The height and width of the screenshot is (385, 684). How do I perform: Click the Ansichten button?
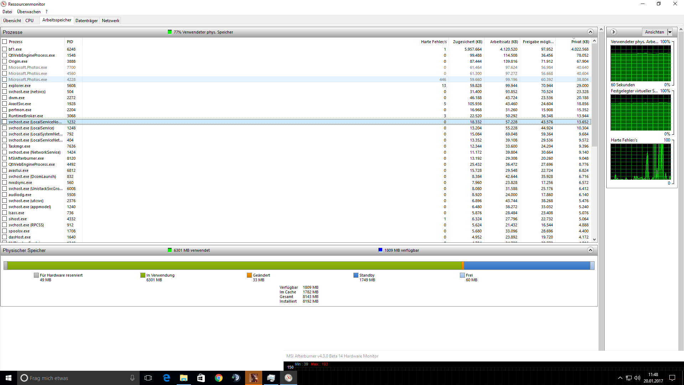(x=654, y=32)
